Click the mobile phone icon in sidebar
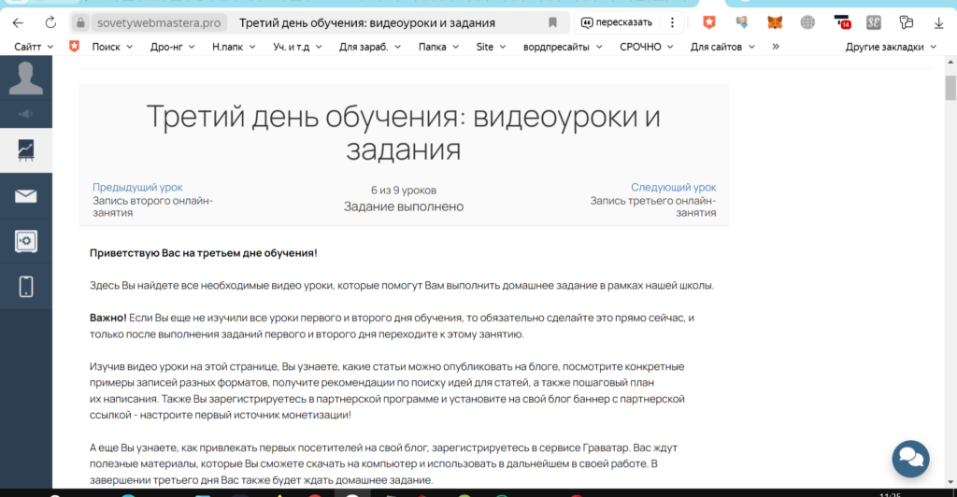This screenshot has width=957, height=497. (x=25, y=286)
